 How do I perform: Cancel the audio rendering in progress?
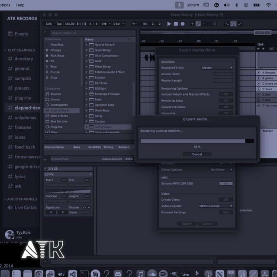(197, 154)
